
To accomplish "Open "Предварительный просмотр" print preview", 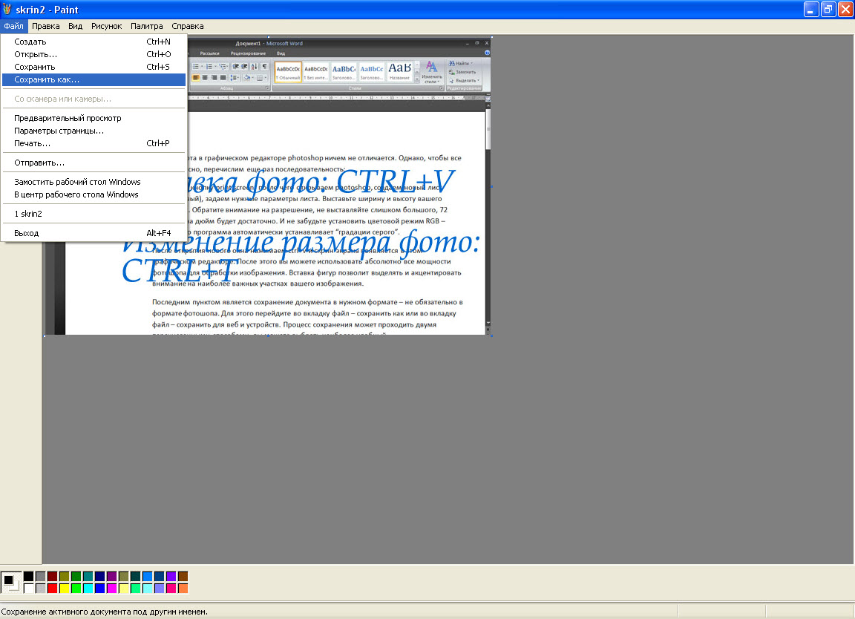I will [68, 118].
